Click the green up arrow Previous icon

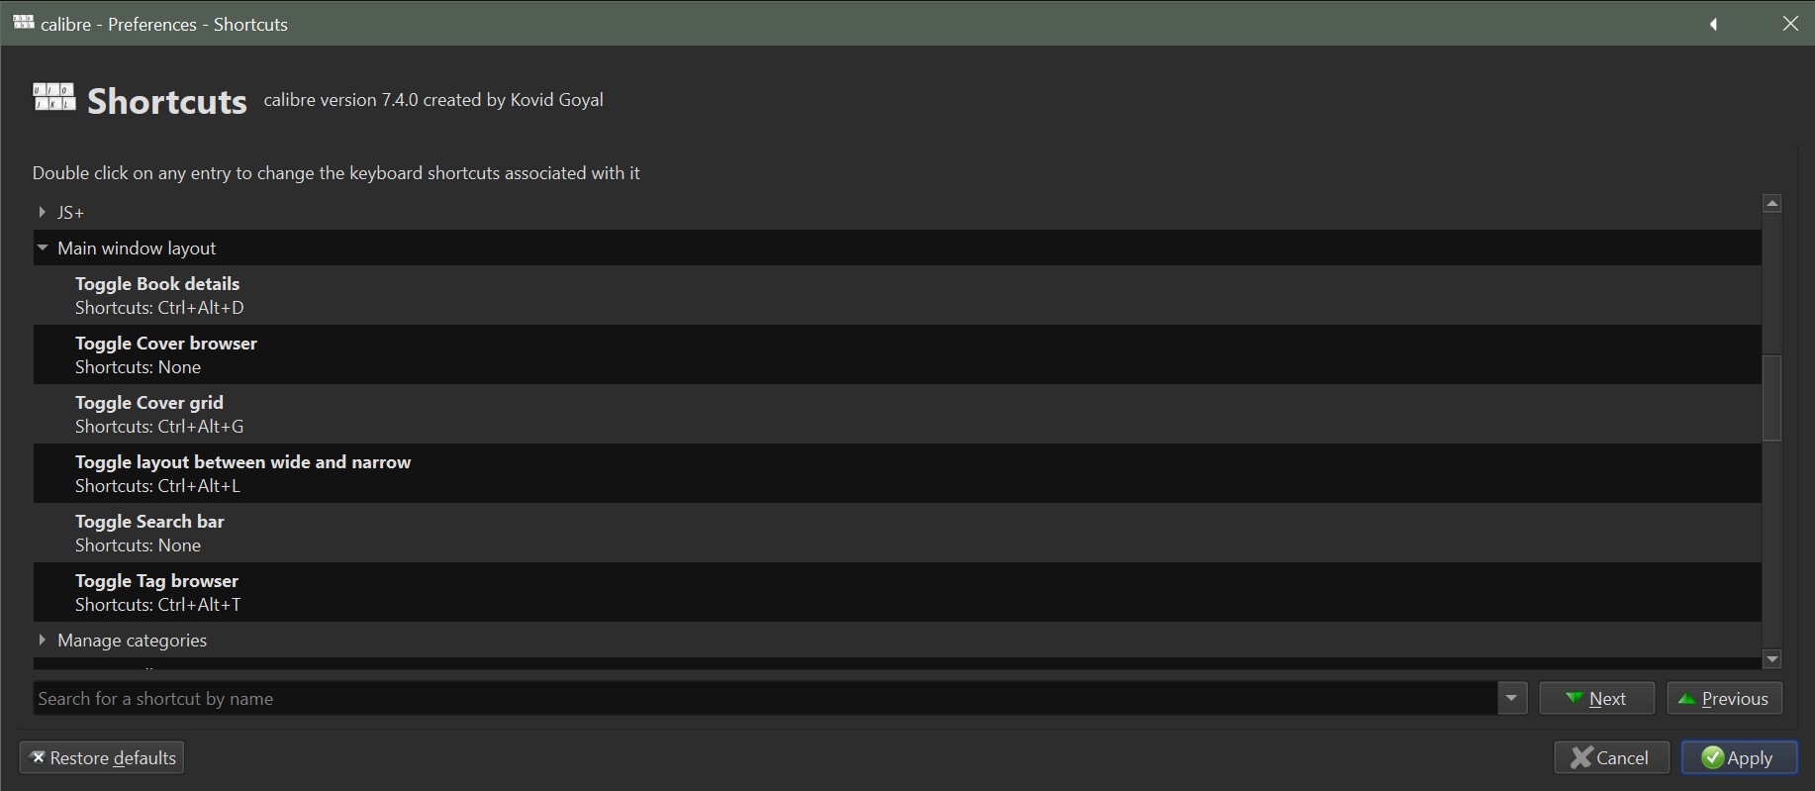[x=1687, y=699]
